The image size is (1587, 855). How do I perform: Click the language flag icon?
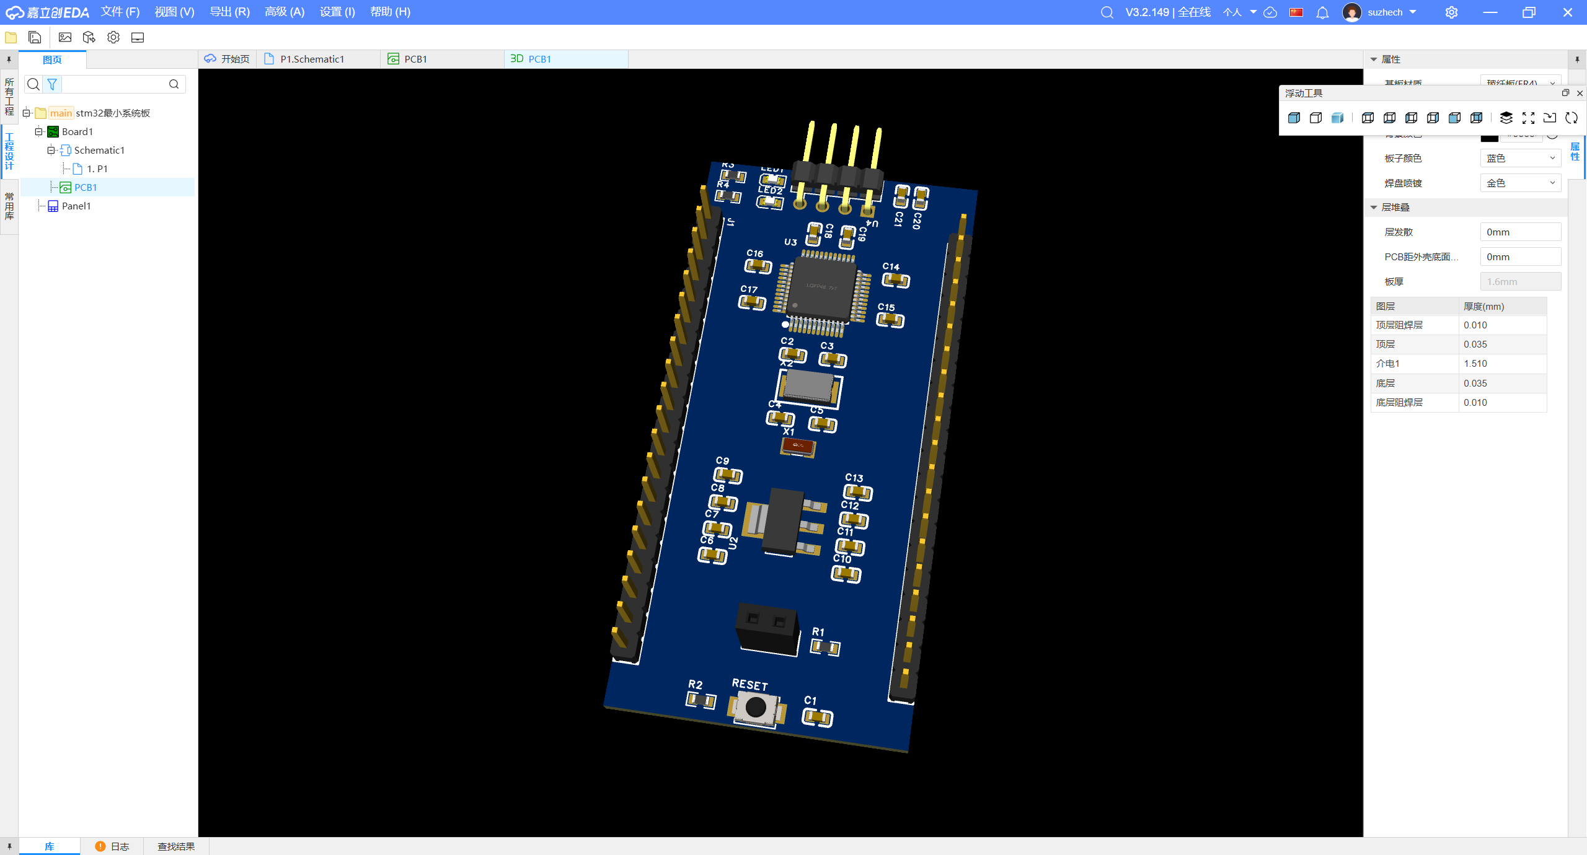tap(1296, 12)
